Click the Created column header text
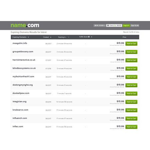 tap(46, 37)
